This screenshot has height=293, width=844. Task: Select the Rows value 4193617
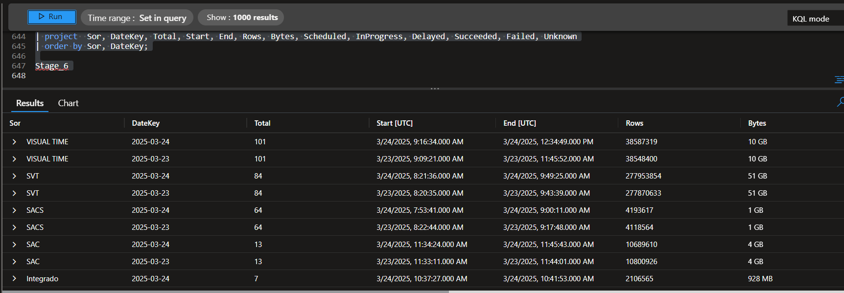tap(639, 210)
